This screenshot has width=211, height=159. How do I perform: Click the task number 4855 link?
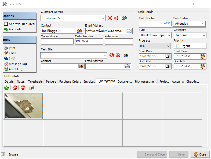pyautogui.click(x=167, y=24)
